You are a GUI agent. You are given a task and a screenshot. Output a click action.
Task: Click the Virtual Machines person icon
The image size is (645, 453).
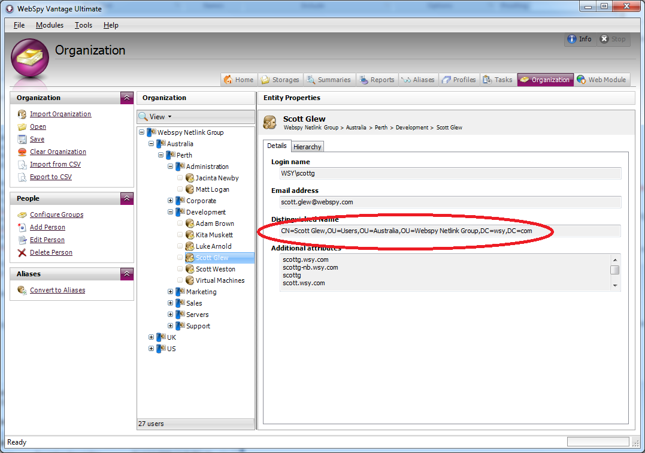[x=190, y=280]
